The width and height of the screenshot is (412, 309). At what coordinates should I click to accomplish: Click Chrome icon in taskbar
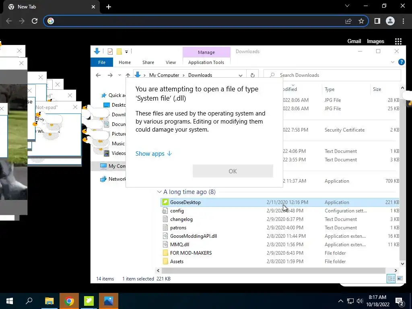coord(69,301)
